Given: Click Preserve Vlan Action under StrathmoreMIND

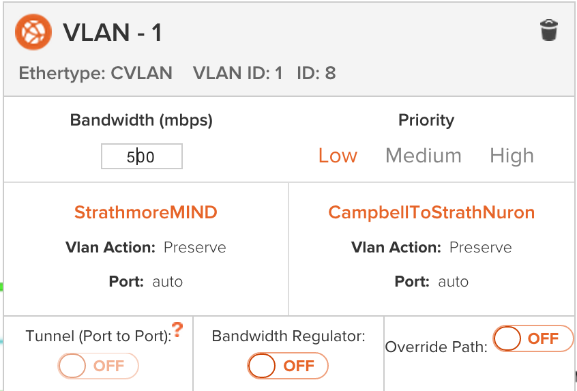Looking at the screenshot, I should (x=194, y=247).
